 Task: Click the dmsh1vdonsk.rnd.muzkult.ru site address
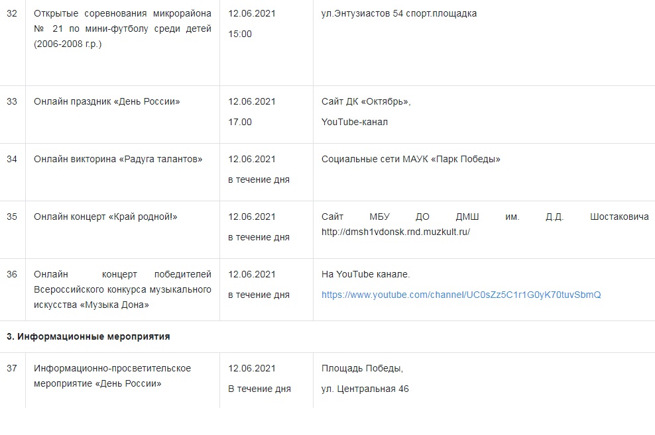pyautogui.click(x=395, y=232)
